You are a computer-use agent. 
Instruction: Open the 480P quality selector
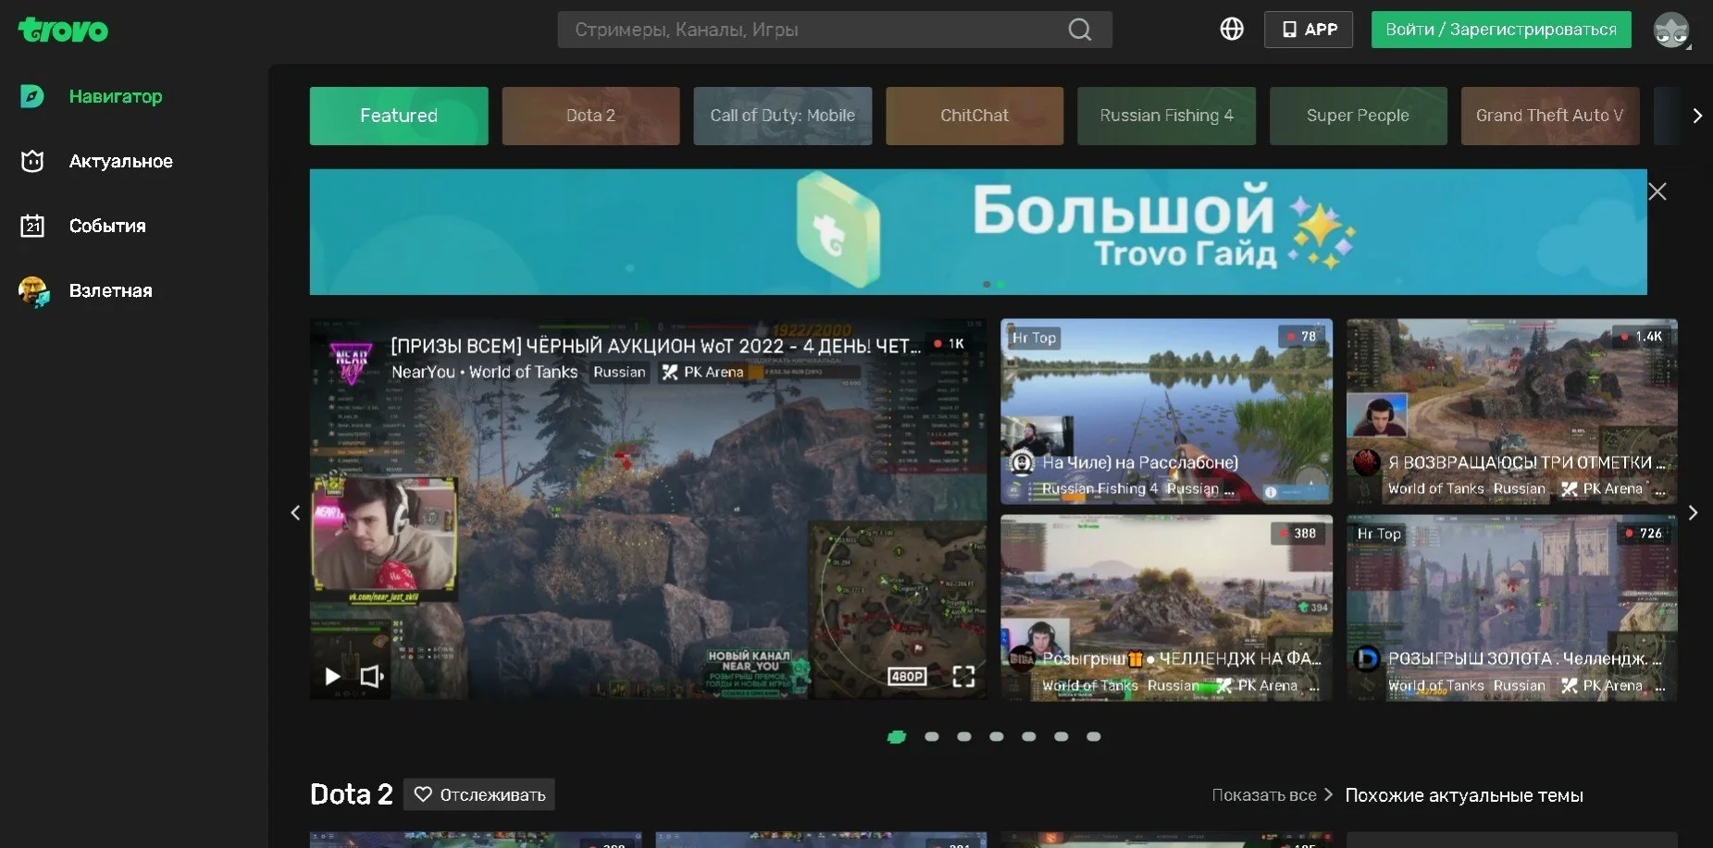[x=906, y=676]
